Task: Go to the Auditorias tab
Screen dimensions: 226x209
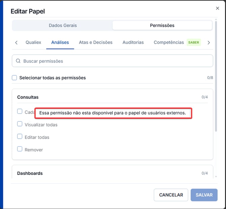Action: 133,42
